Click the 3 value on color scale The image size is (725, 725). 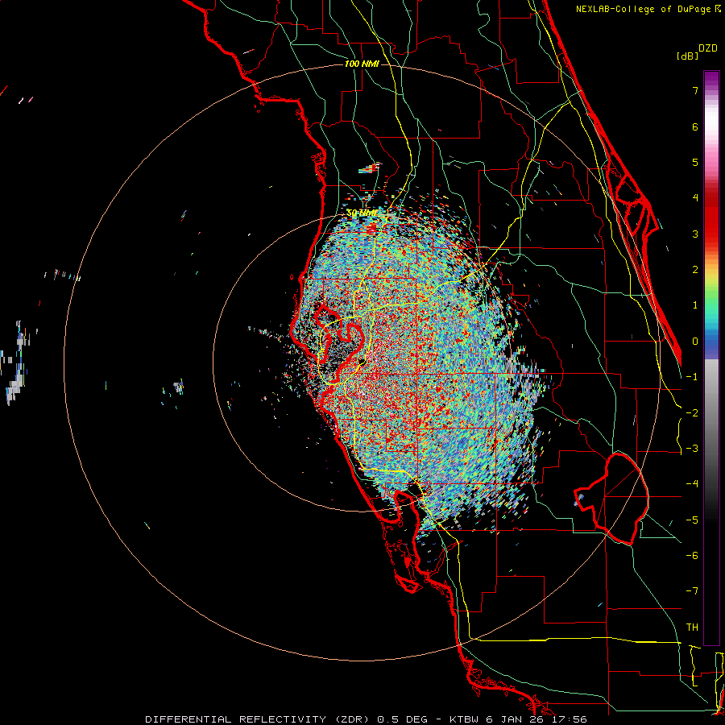tap(695, 234)
